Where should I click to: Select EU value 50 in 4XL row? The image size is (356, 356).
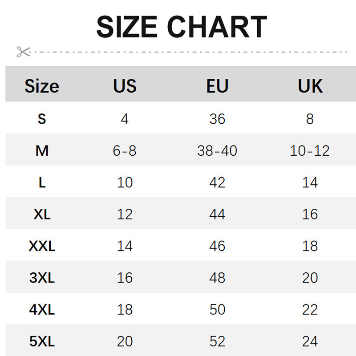pyautogui.click(x=217, y=309)
